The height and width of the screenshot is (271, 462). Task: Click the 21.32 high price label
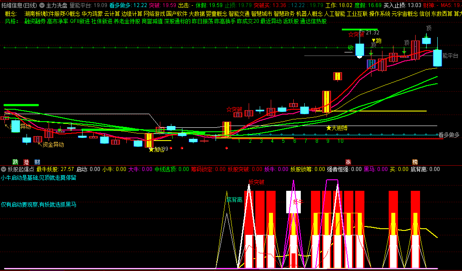(372, 33)
